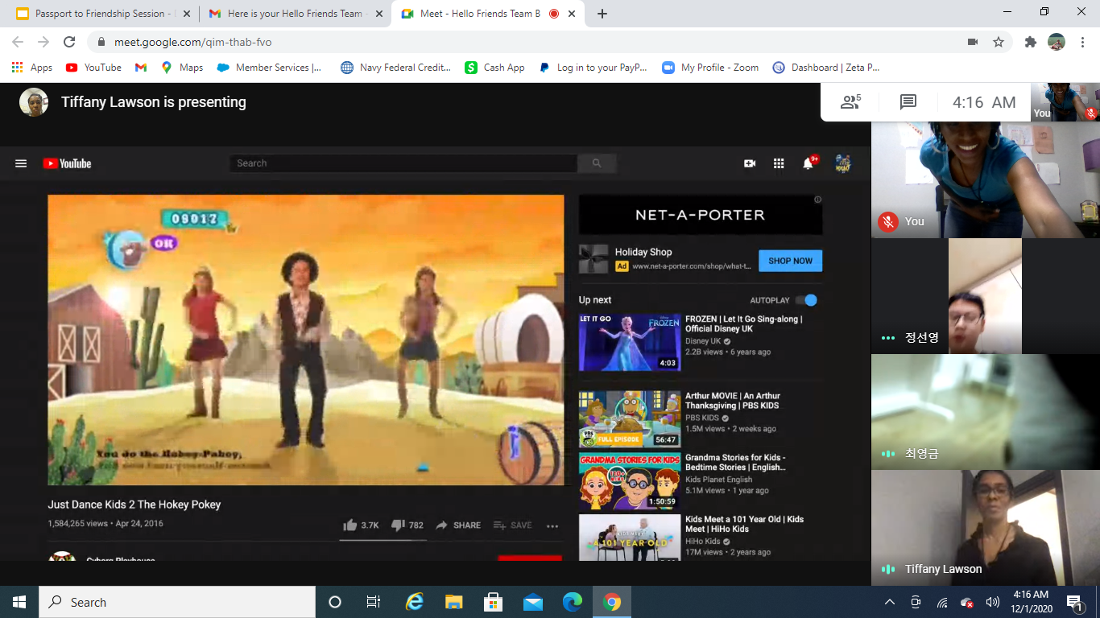The height and width of the screenshot is (618, 1100).
Task: Launch Internet Explorer from the taskbar
Action: [x=415, y=602]
